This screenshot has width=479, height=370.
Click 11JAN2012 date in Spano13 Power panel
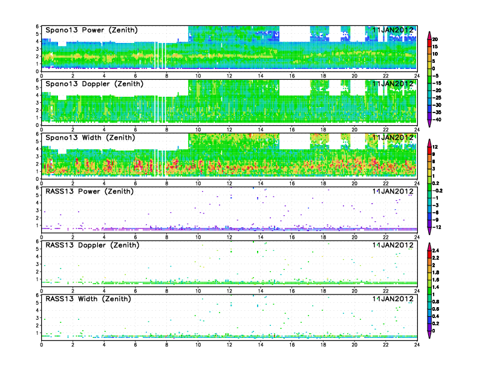393,30
